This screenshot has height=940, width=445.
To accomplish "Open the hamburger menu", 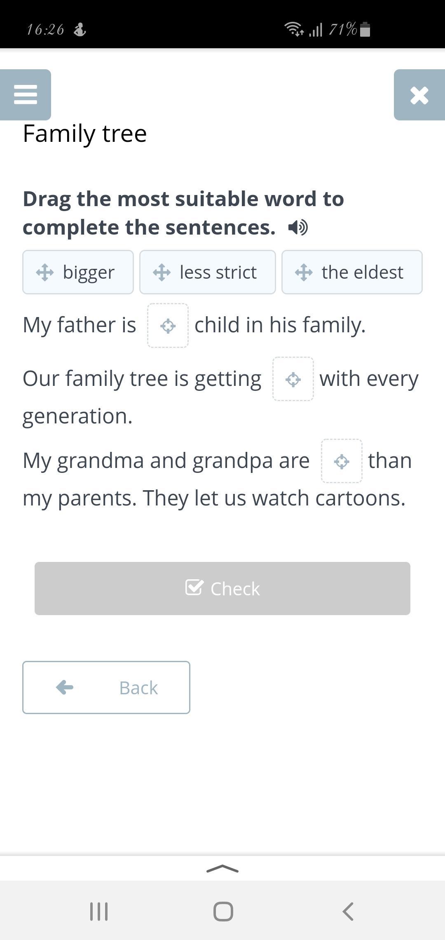I will pyautogui.click(x=26, y=94).
